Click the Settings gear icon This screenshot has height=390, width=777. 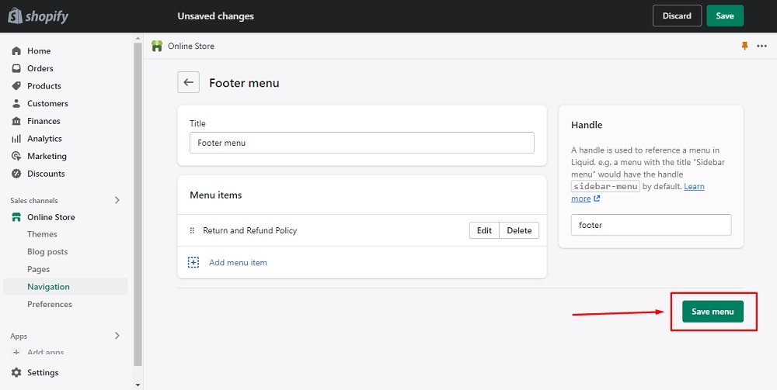pyautogui.click(x=16, y=373)
